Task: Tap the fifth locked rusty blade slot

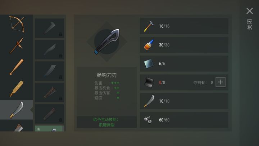Action: [x=50, y=114]
